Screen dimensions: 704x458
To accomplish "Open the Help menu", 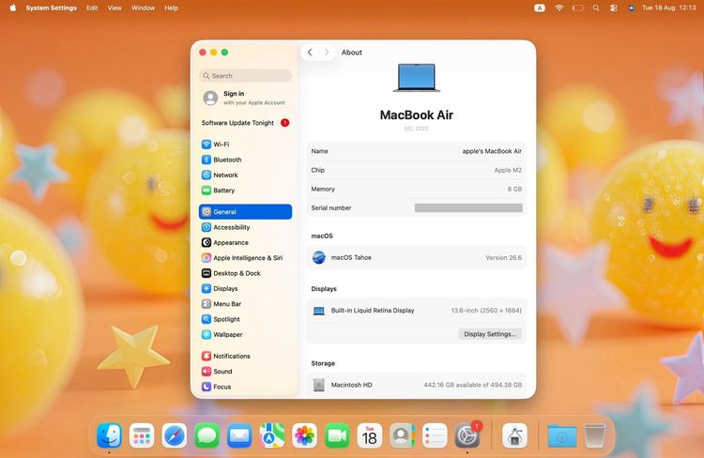I will (171, 8).
